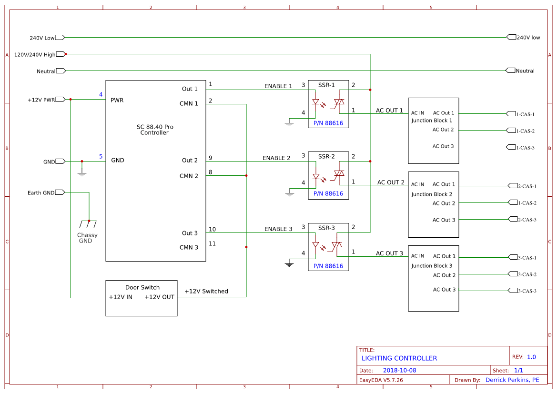Click the SC 88.40 Pro Controller label
557x394 pixels.
155,130
